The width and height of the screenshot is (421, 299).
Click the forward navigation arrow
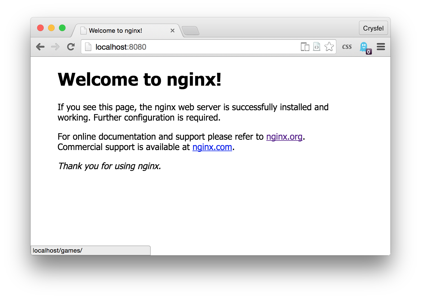pyautogui.click(x=55, y=47)
